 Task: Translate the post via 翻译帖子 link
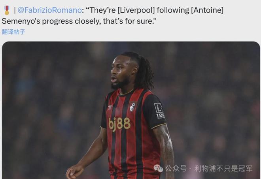[x=13, y=32]
